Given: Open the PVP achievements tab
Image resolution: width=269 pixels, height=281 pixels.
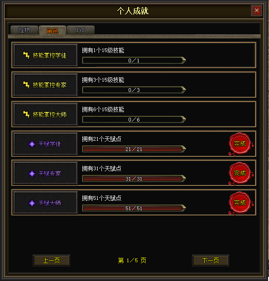Looking at the screenshot, I should point(81,30).
